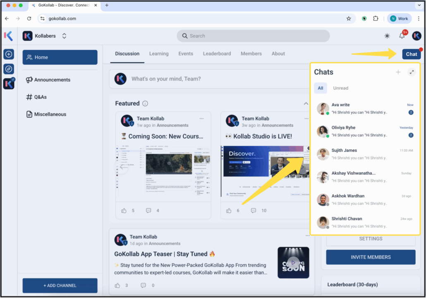Expand the Chats panel to fullscreen
This screenshot has width=426, height=298.
coord(412,72)
